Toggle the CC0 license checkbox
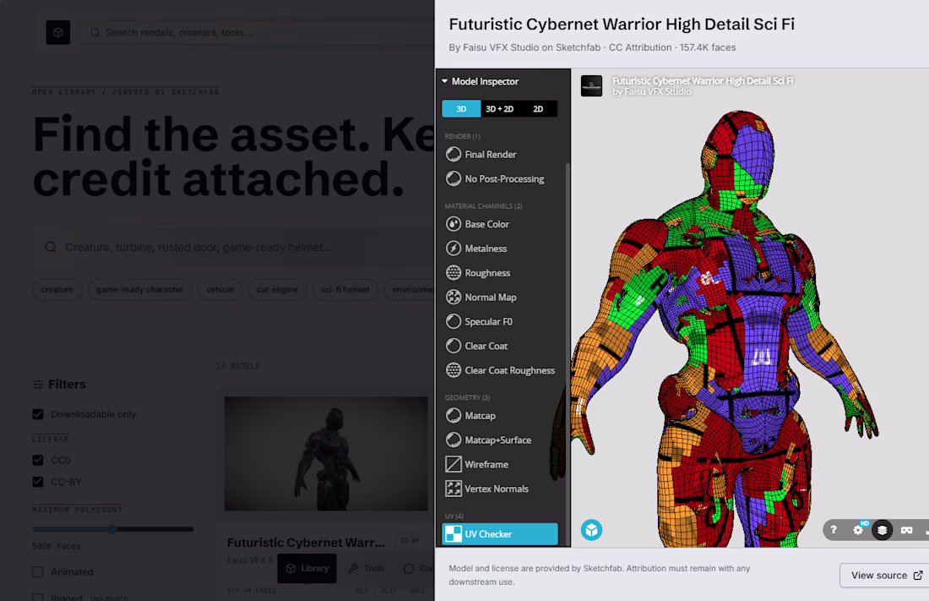Viewport: 929px width, 601px height. pos(38,460)
